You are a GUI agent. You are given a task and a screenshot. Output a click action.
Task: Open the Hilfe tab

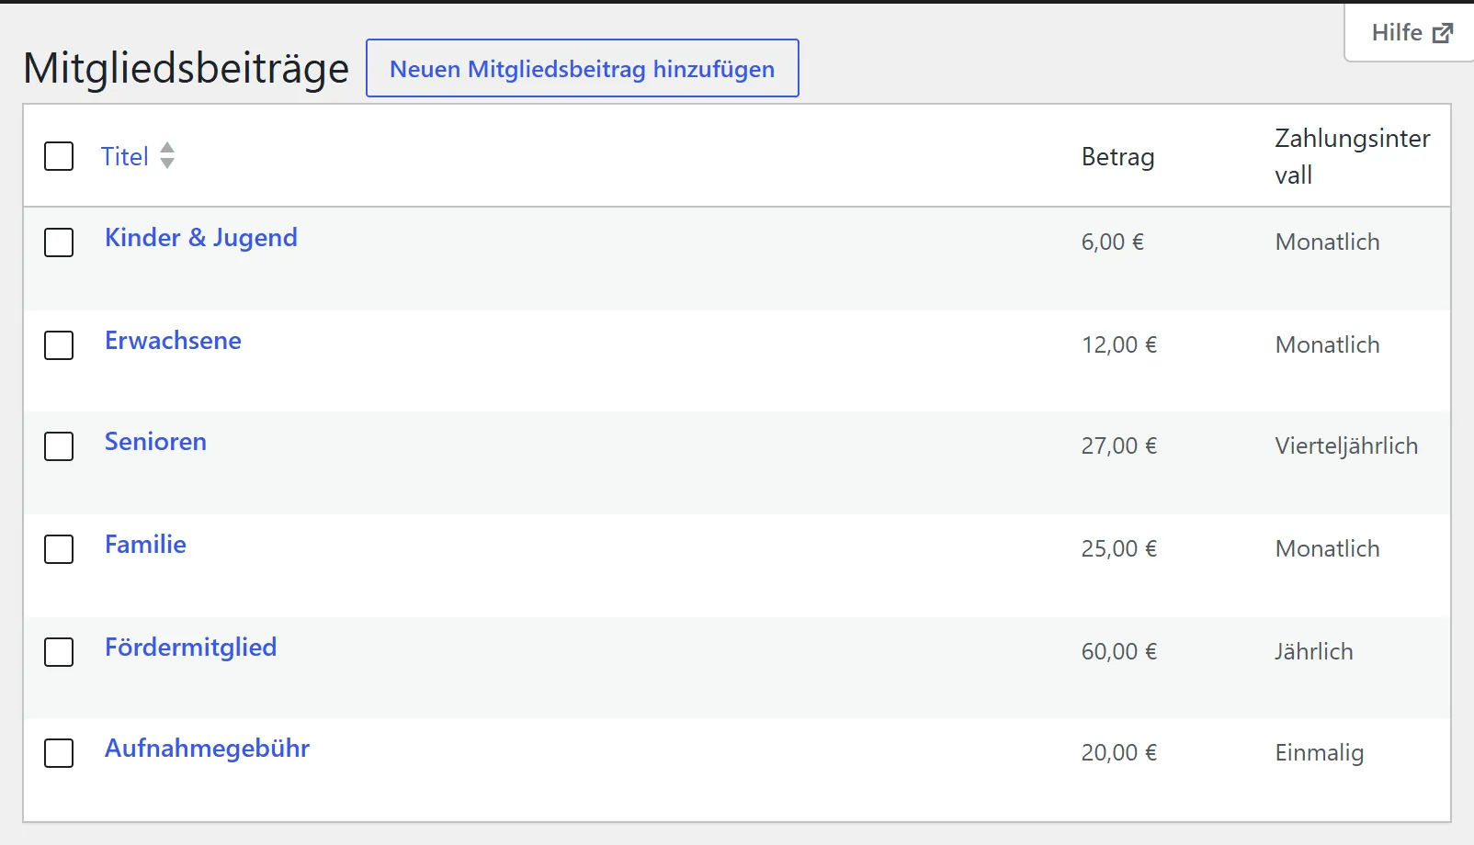click(1412, 33)
